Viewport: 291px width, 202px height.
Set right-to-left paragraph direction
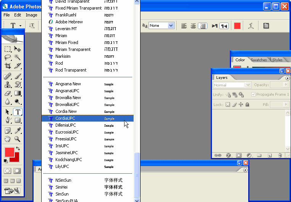(x=224, y=26)
